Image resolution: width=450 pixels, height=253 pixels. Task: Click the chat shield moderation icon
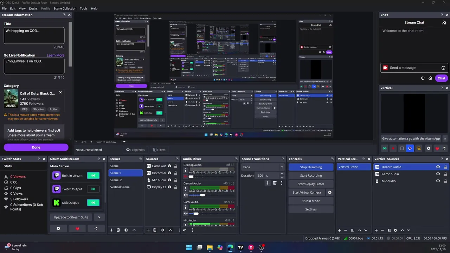pos(423,78)
